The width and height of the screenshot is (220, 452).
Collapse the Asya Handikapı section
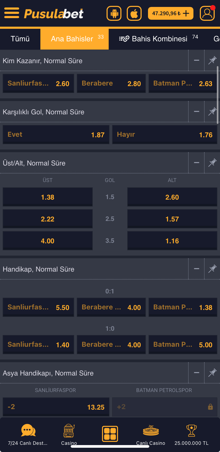tap(196, 373)
